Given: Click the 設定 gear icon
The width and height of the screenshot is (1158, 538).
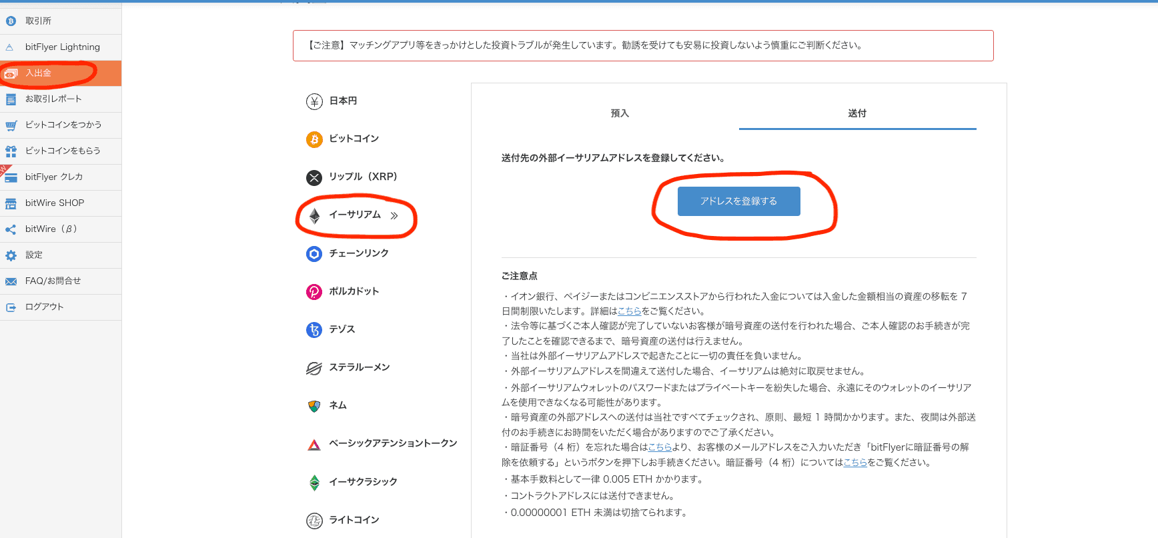Looking at the screenshot, I should click(x=11, y=255).
